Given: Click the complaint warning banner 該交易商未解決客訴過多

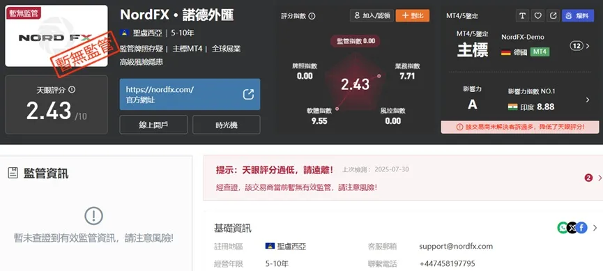Looking at the screenshot, I should (x=520, y=127).
